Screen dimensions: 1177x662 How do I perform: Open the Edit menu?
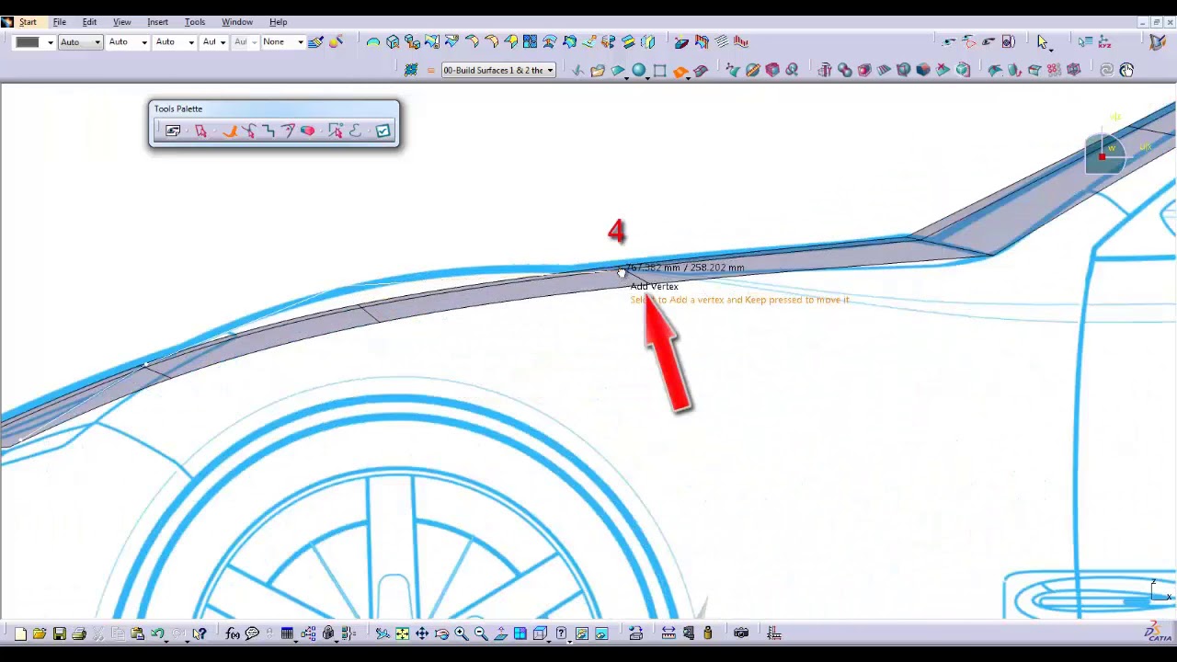click(x=89, y=22)
